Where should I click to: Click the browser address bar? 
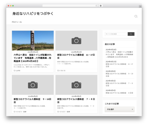[x=70, y=6]
